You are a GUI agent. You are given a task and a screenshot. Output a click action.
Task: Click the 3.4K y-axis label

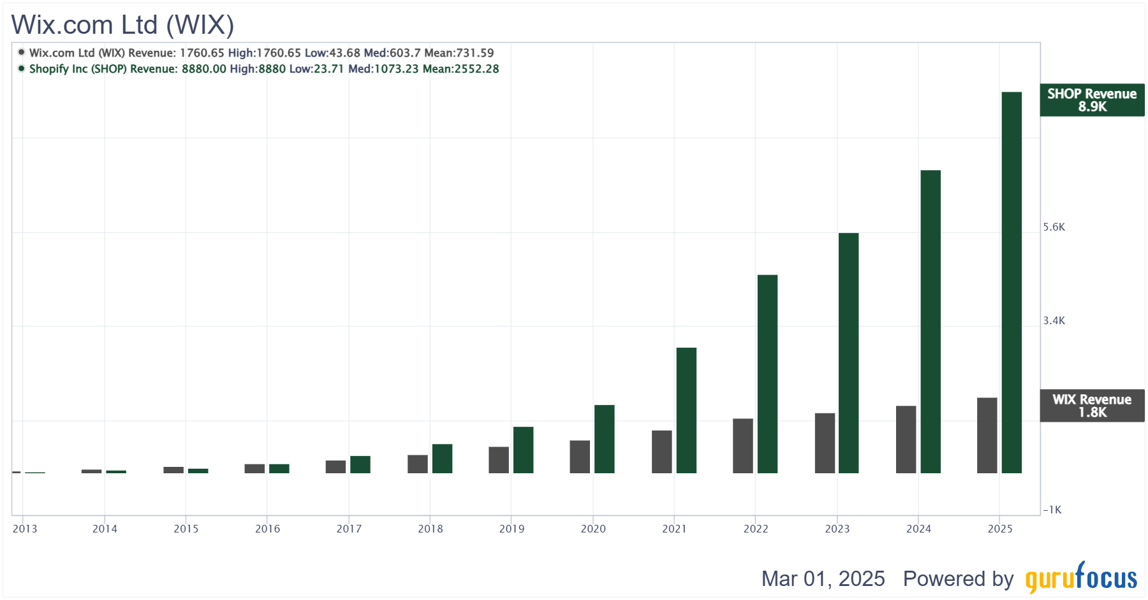[x=1054, y=321]
